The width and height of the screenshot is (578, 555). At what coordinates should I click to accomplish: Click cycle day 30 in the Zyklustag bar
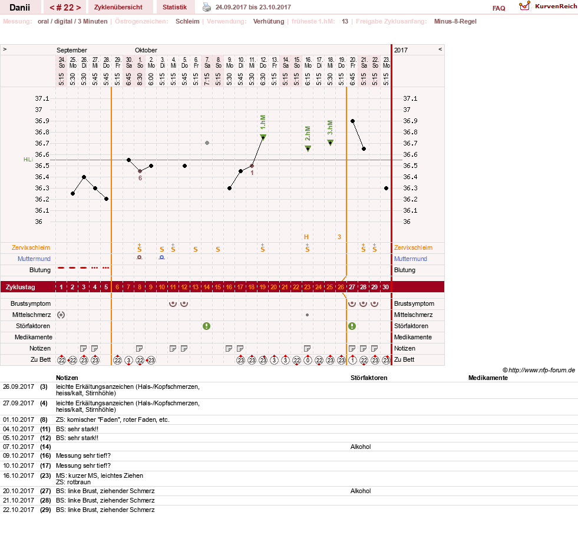coord(385,287)
